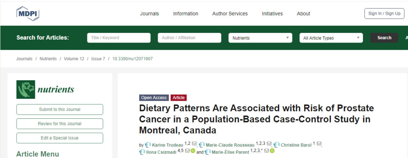
Task: Focus the Author / Affiliation field
Action: click(189, 38)
